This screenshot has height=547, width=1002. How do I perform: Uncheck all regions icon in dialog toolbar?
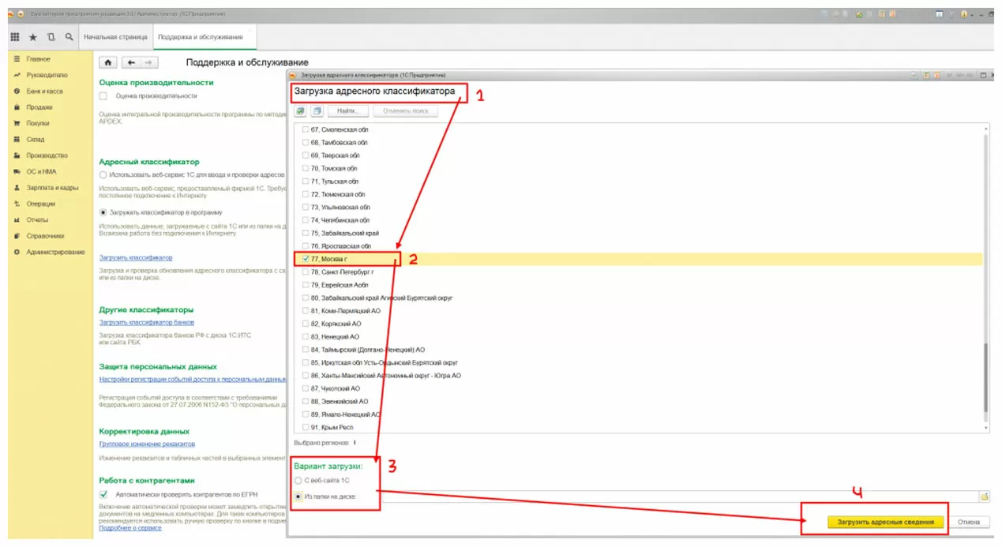pyautogui.click(x=316, y=111)
